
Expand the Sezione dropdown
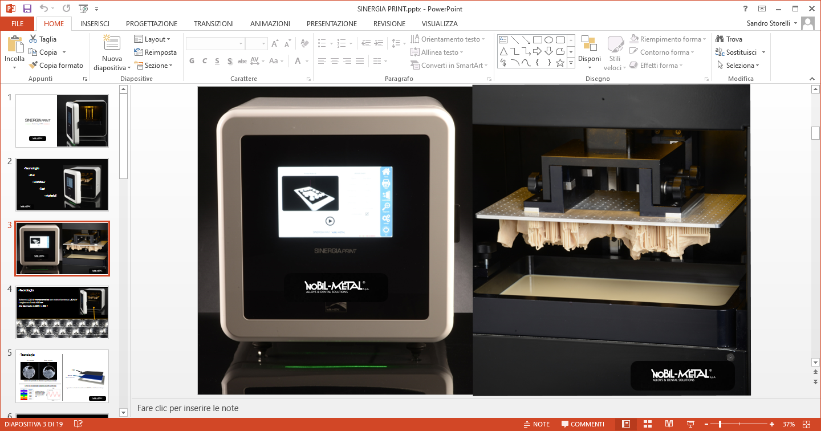click(x=153, y=66)
